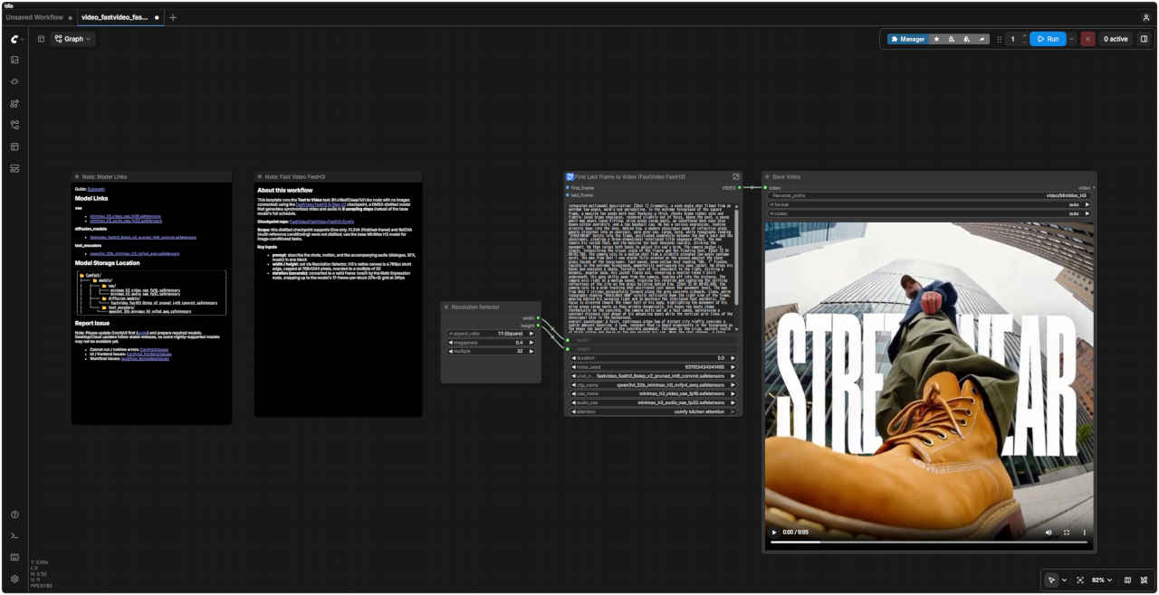Change the vae_name model combo
This screenshot has height=595, width=1159.
pyautogui.click(x=653, y=393)
